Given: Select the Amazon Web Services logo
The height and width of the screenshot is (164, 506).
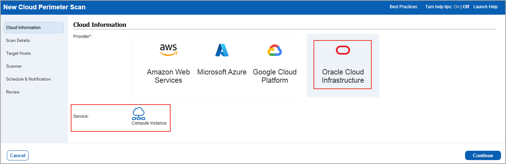Looking at the screenshot, I should (168, 50).
